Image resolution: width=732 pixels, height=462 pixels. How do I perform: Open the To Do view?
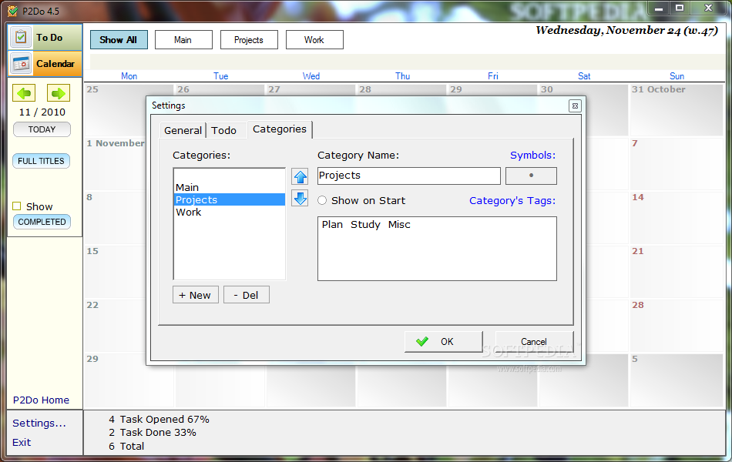[x=45, y=37]
